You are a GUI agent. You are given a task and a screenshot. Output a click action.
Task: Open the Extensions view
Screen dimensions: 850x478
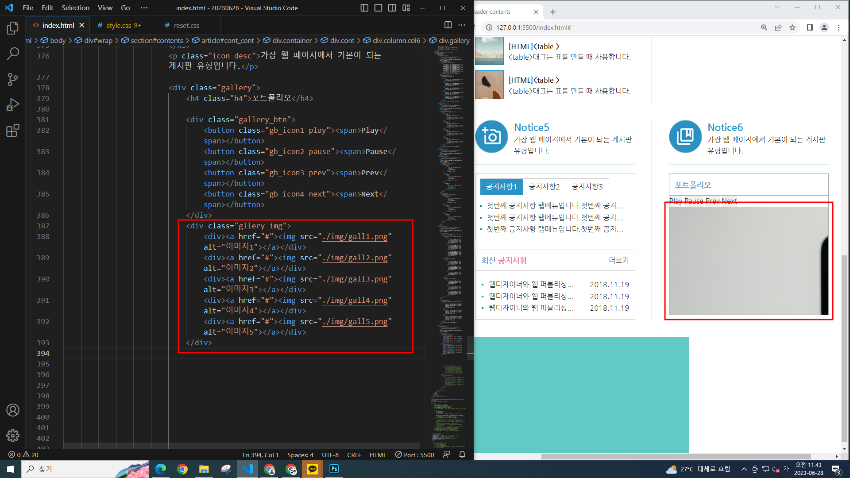tap(13, 131)
